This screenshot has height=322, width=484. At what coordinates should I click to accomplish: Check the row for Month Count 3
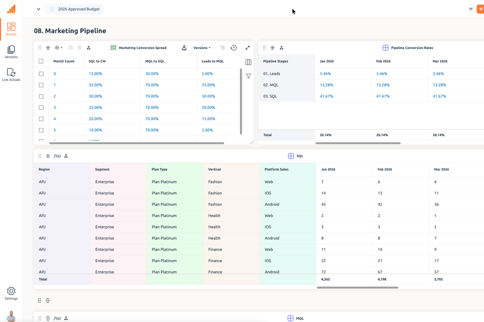(41, 107)
